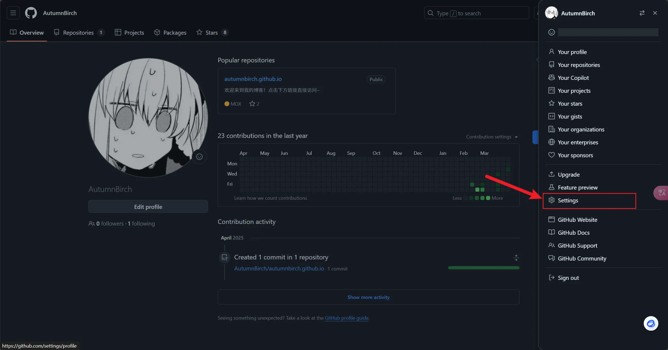The height and width of the screenshot is (350, 668).
Task: Switch to the Overview tab
Action: click(27, 33)
